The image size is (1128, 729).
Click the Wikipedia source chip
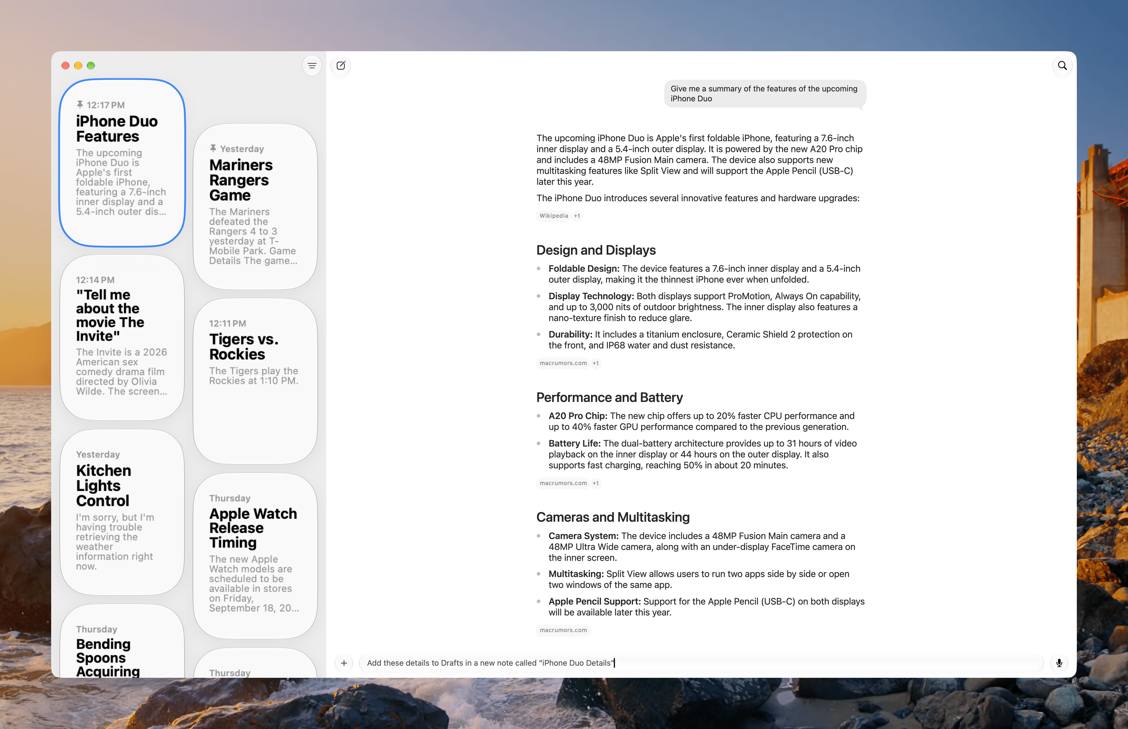(x=554, y=216)
